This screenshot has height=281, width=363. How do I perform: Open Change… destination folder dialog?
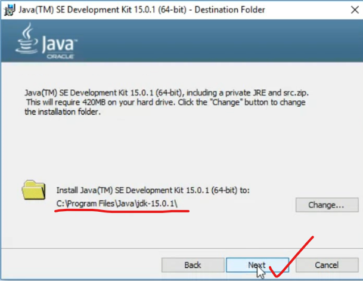tap(327, 205)
